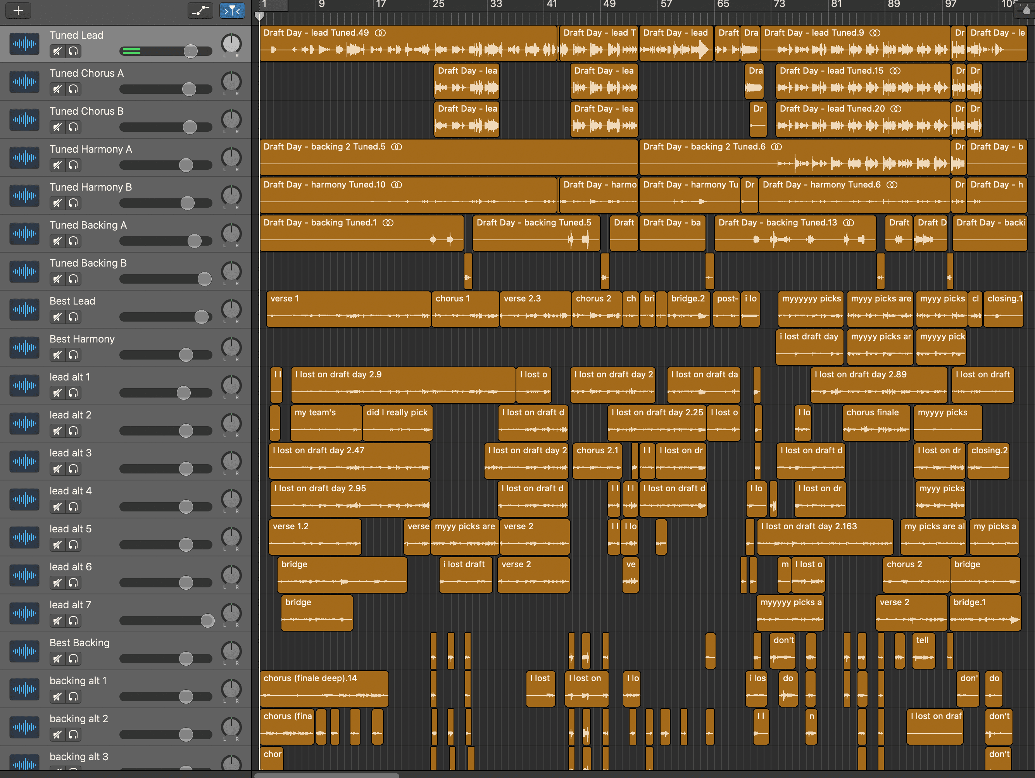Viewport: 1035px width, 778px height.
Task: Solo the lead alt 6 track
Action: click(74, 583)
